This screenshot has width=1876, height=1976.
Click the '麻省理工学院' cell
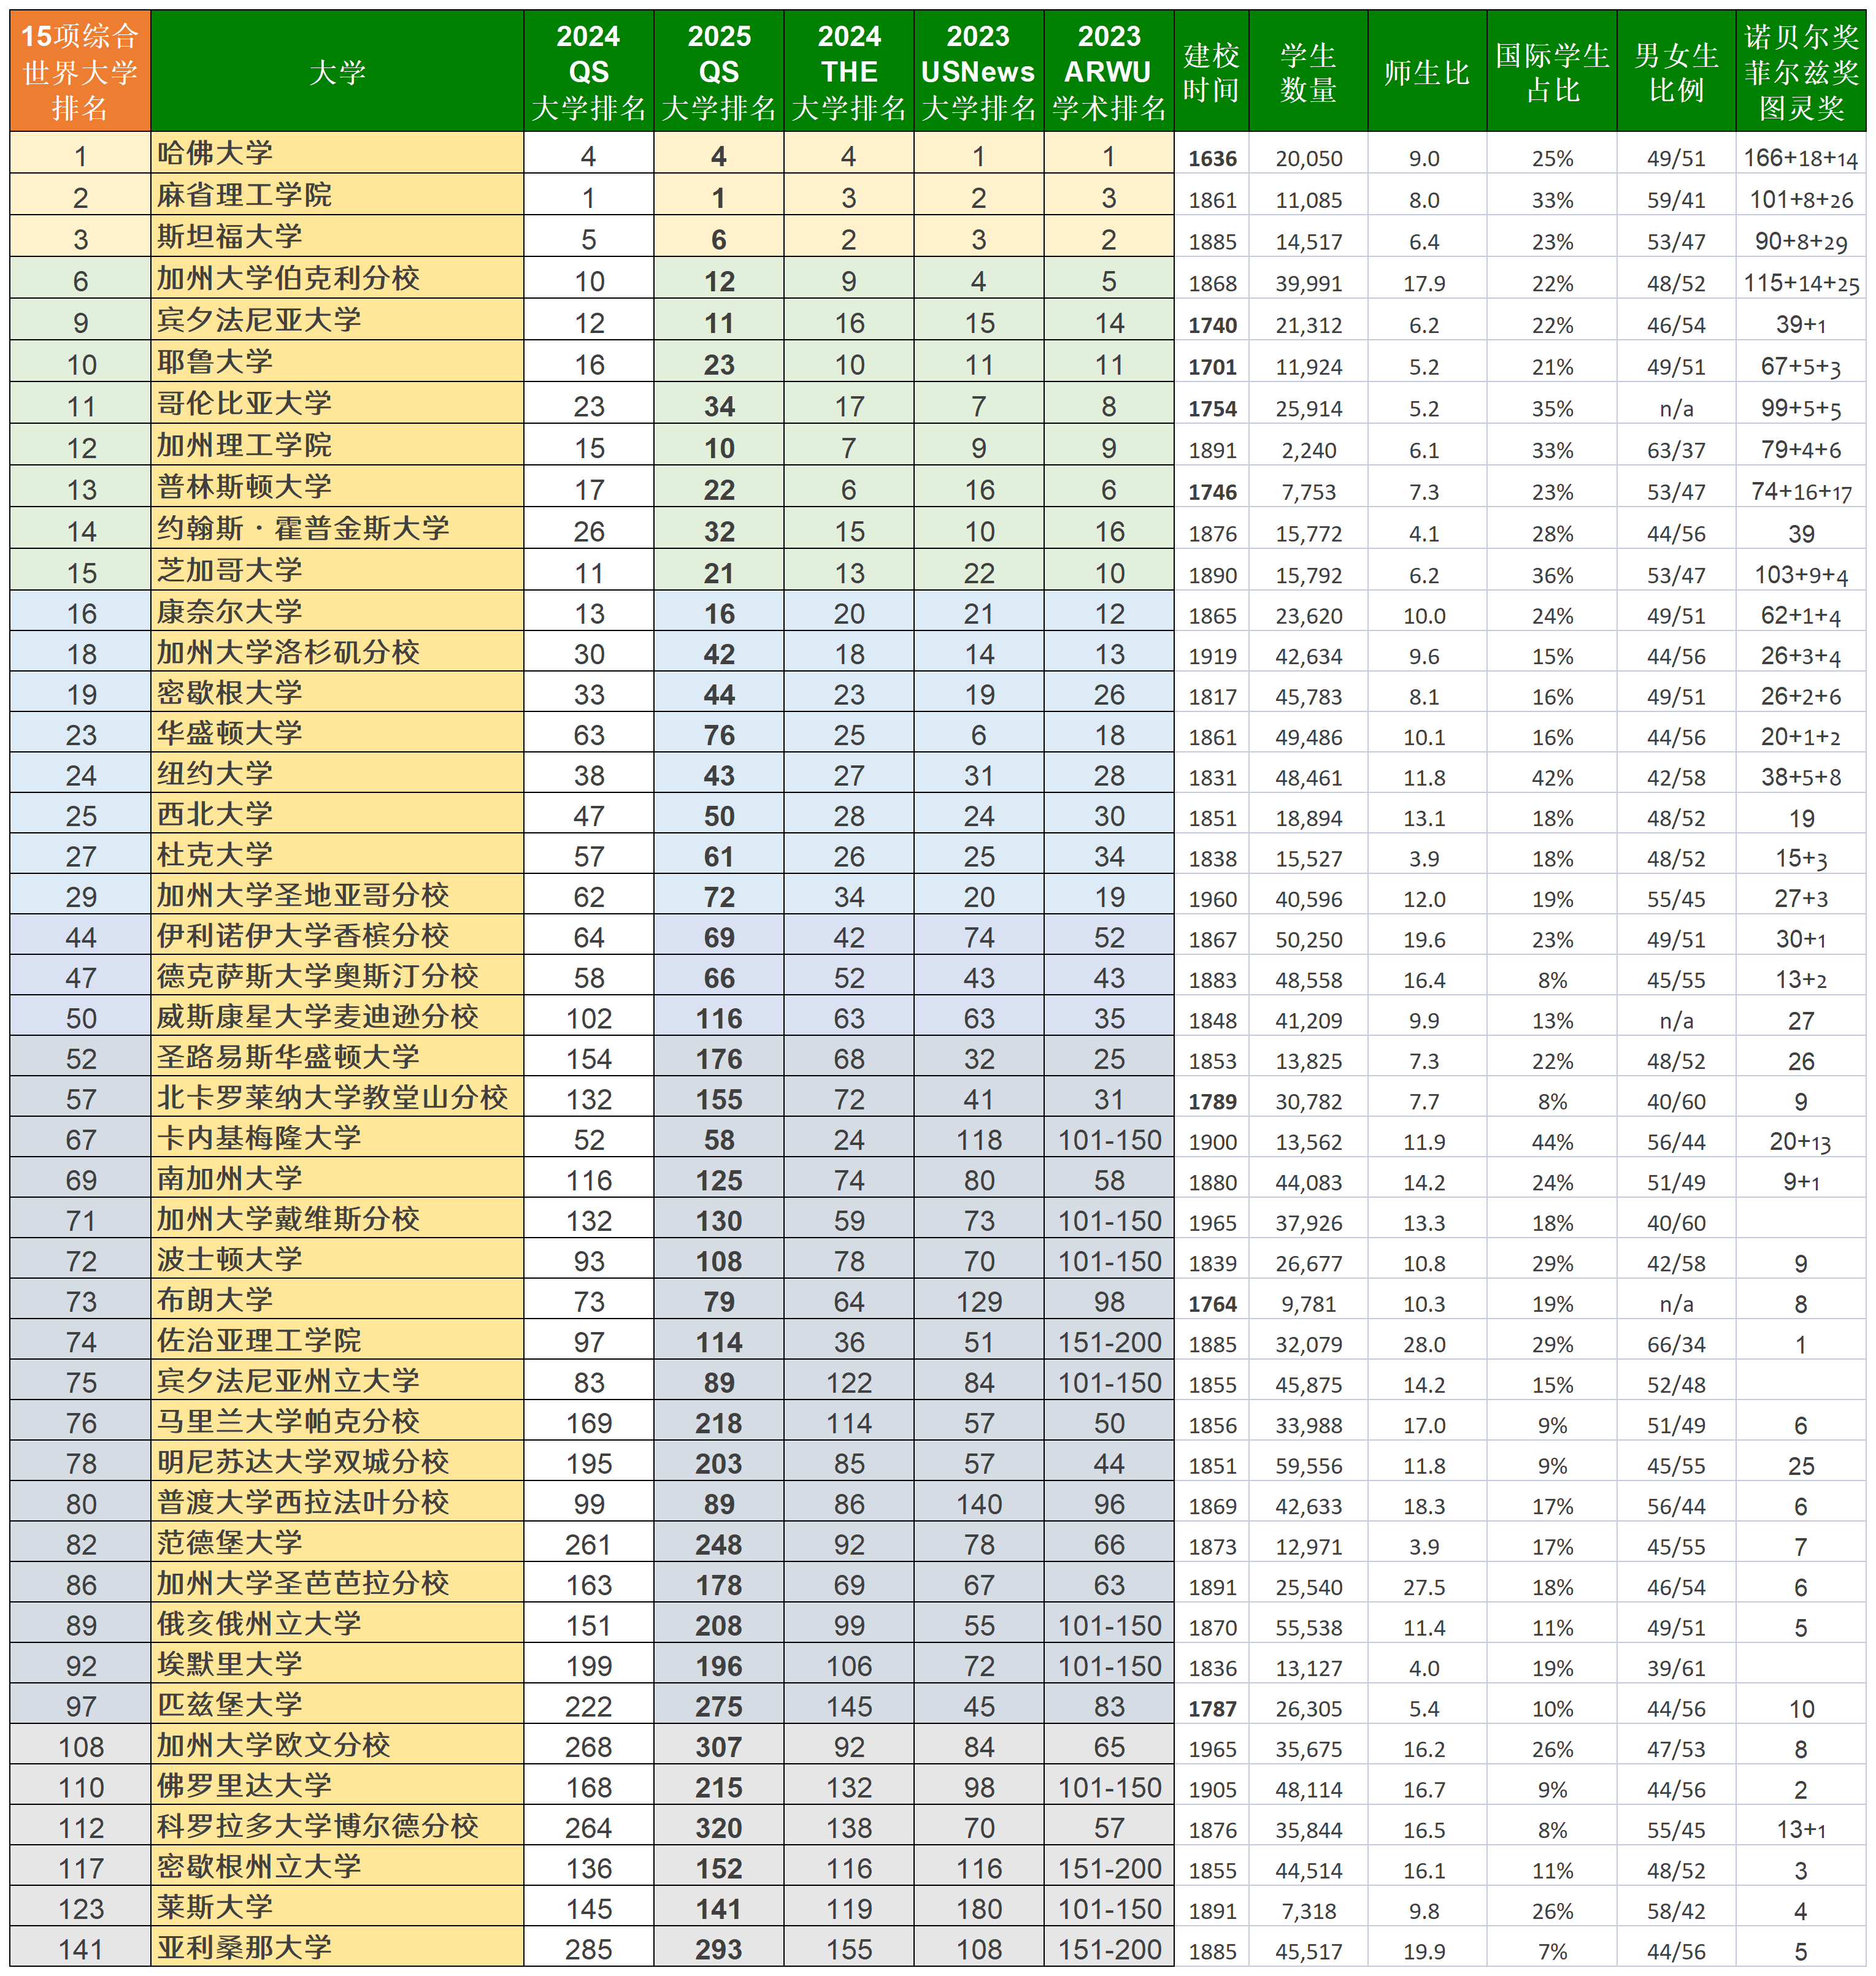[x=337, y=195]
